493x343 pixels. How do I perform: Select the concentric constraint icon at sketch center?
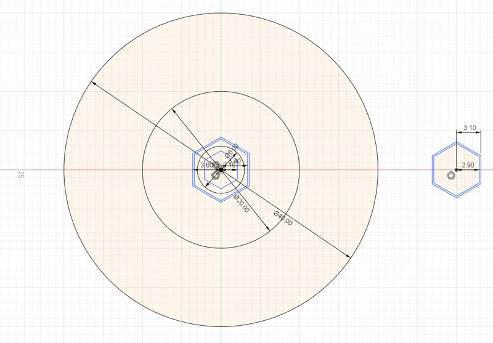coord(216,165)
